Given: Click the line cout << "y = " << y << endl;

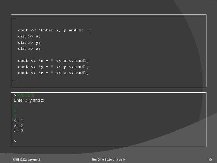Looking at the screenshot, I should pyautogui.click(x=53, y=67).
